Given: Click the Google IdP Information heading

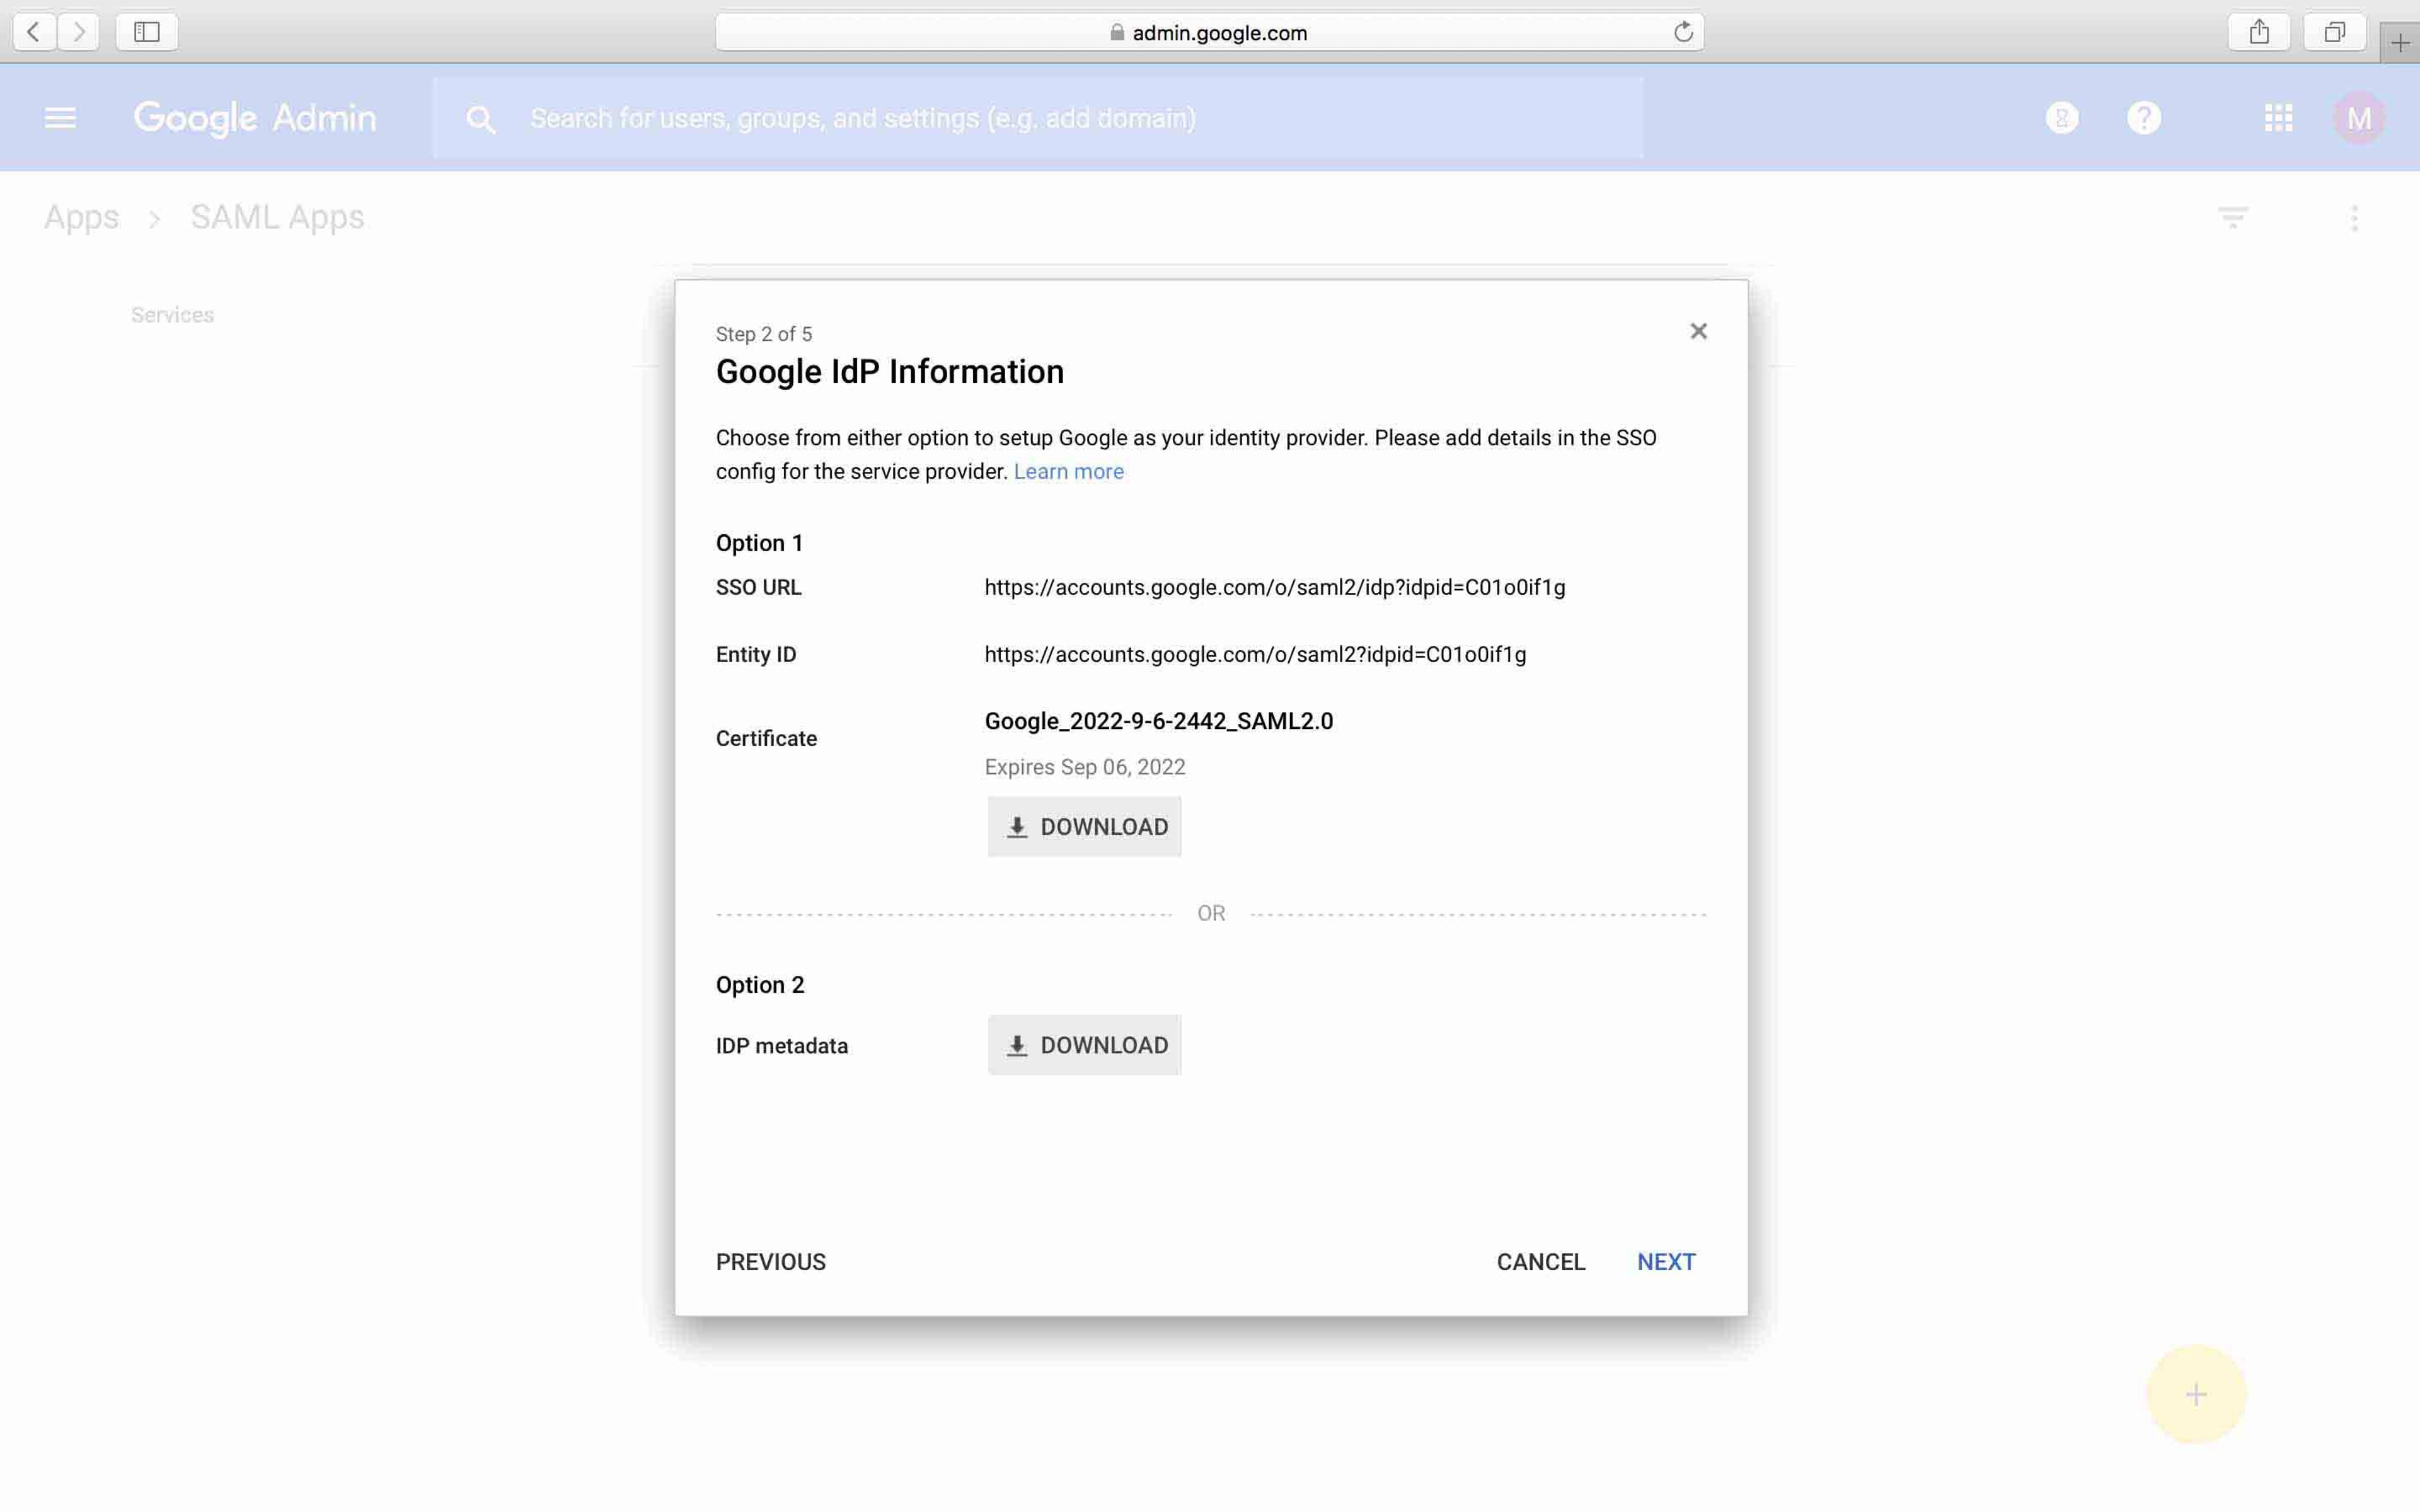Looking at the screenshot, I should click(x=890, y=372).
